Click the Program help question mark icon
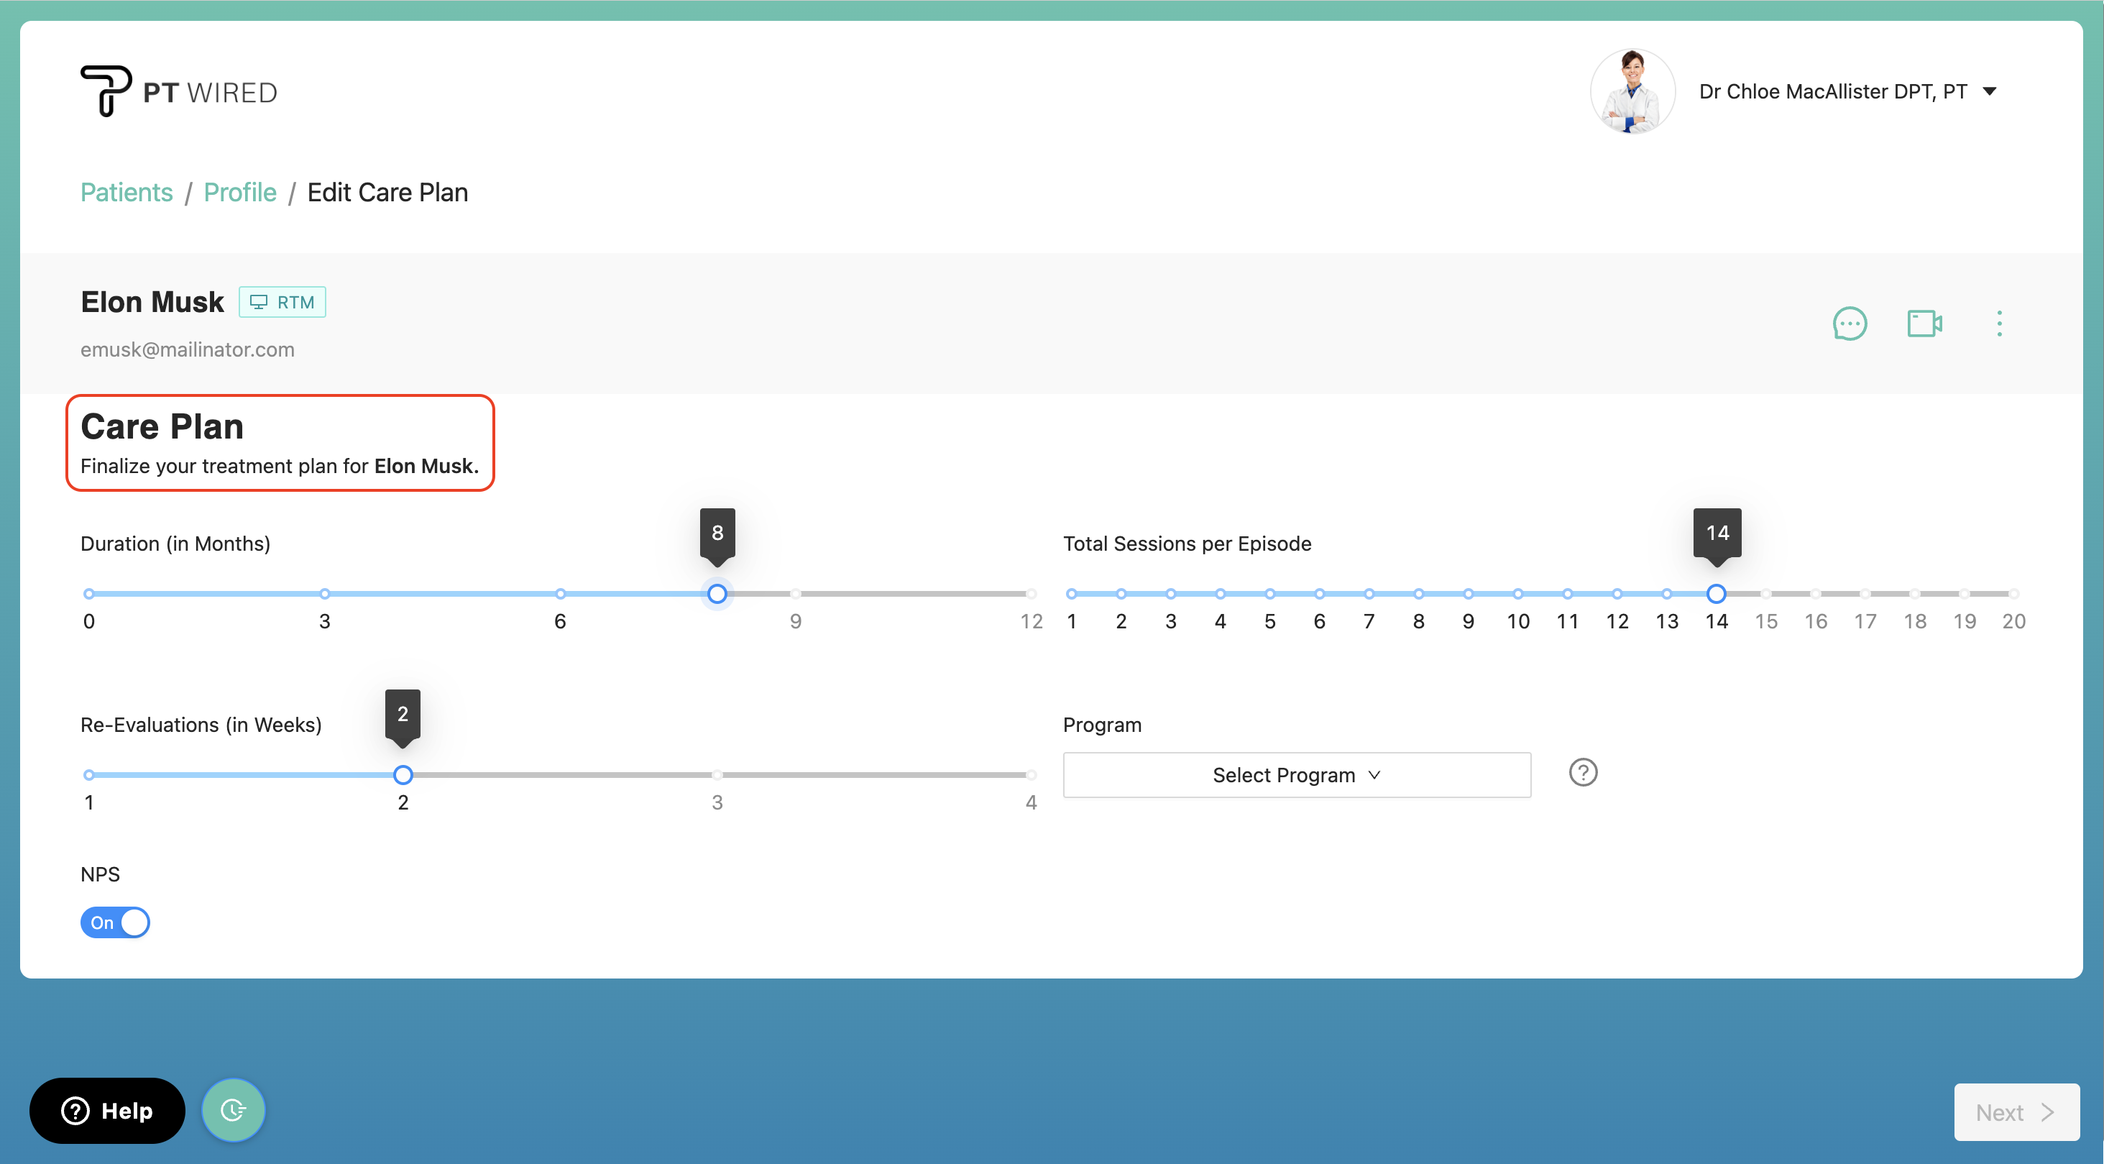Image resolution: width=2104 pixels, height=1164 pixels. 1582,772
